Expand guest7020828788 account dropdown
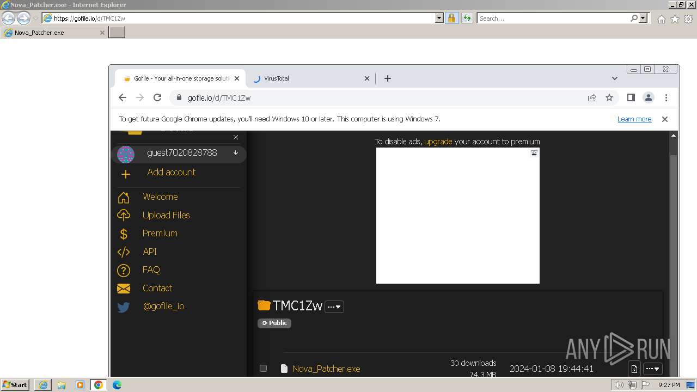697x392 pixels. (x=236, y=153)
